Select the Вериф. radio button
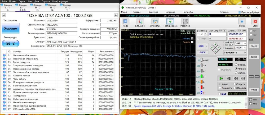Viewport: 265px width, 115px height. [x=236, y=65]
